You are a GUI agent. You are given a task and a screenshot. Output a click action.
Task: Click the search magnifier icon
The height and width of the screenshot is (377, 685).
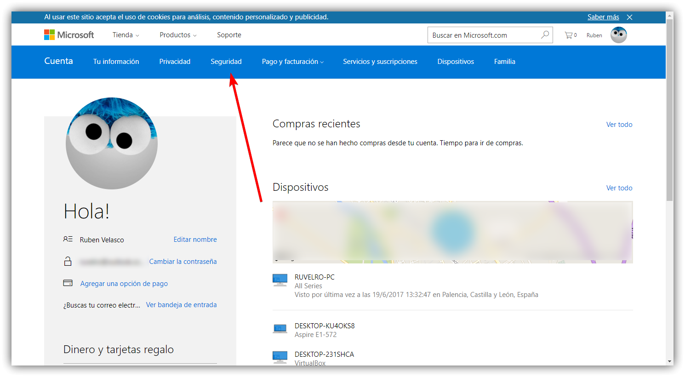[x=545, y=35]
